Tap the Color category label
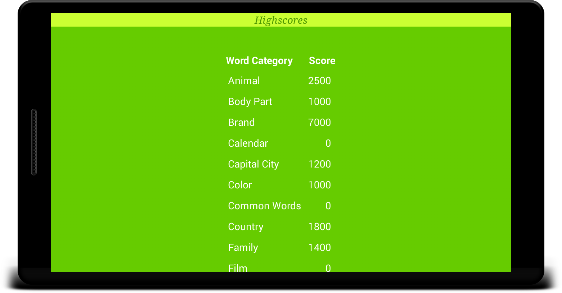Image resolution: width=562 pixels, height=293 pixels. pyautogui.click(x=240, y=185)
